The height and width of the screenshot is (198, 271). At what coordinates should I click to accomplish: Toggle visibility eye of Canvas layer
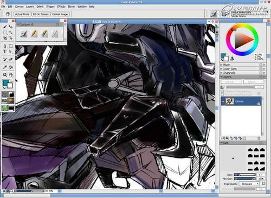coord(223,101)
